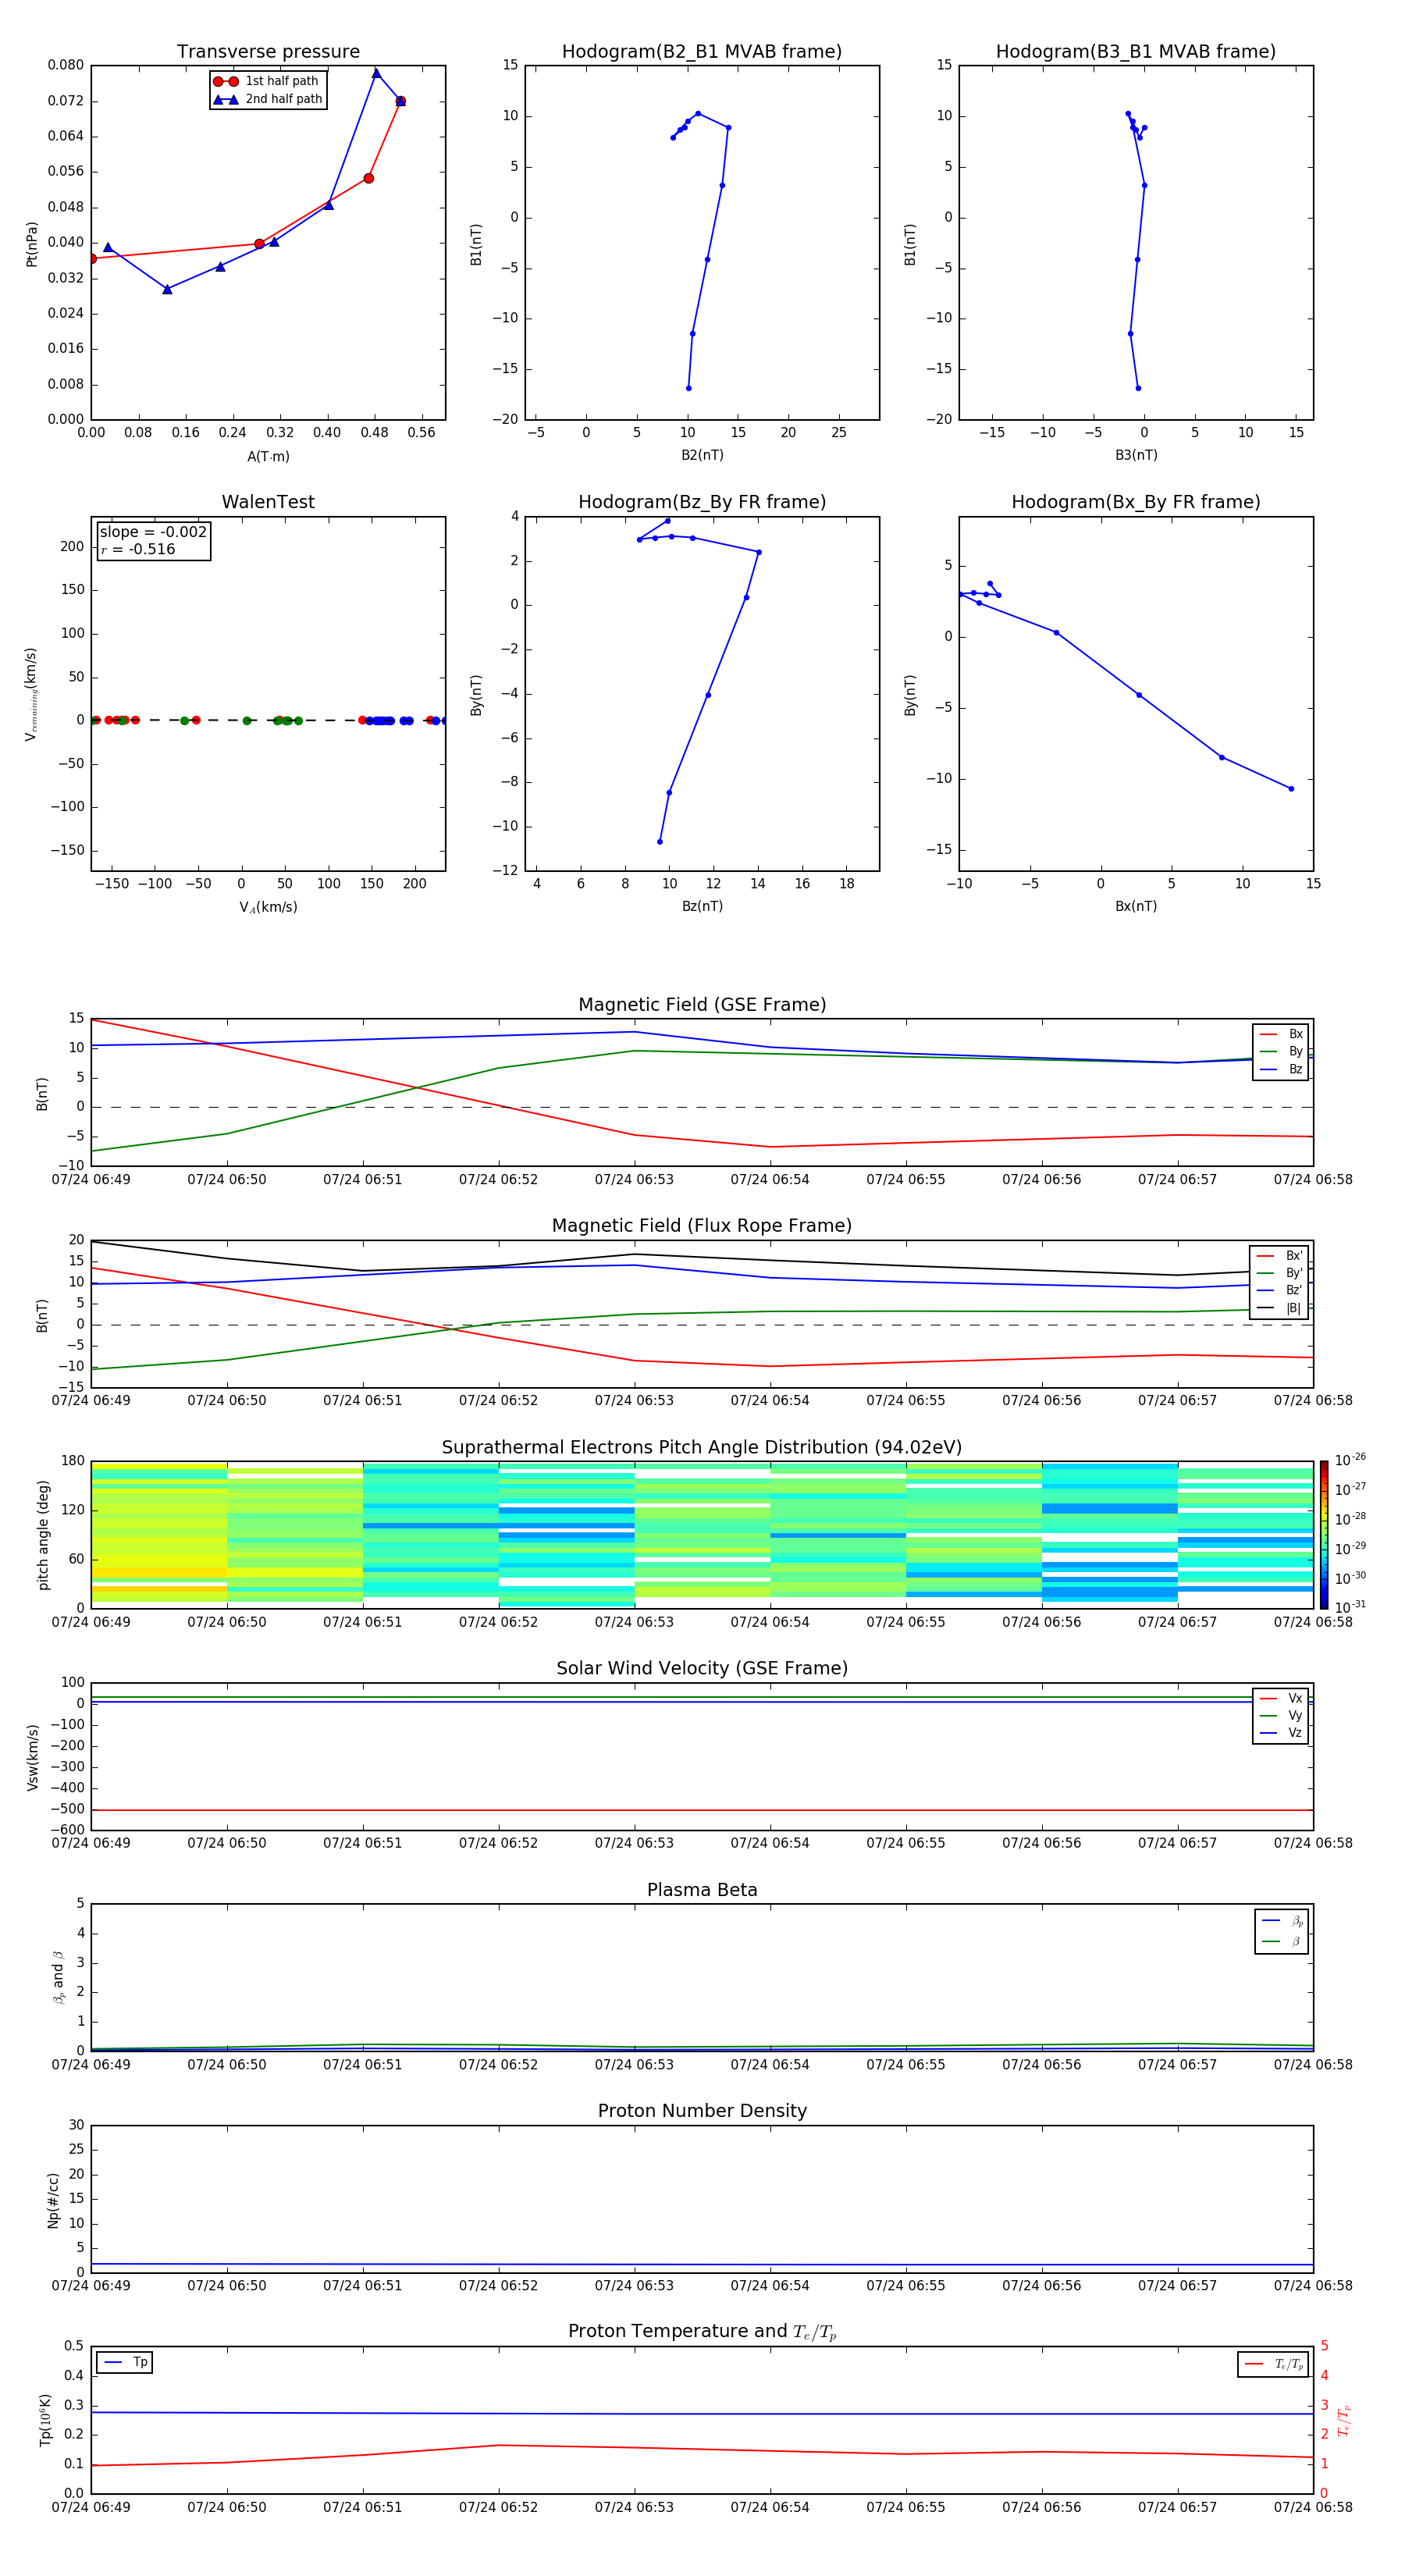Click the 'Bx(nT)' x-axis label
This screenshot has height=2576, width=1405.
[x=1136, y=906]
